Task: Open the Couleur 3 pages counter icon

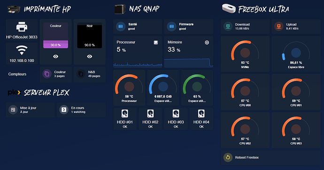Action: coord(47,74)
